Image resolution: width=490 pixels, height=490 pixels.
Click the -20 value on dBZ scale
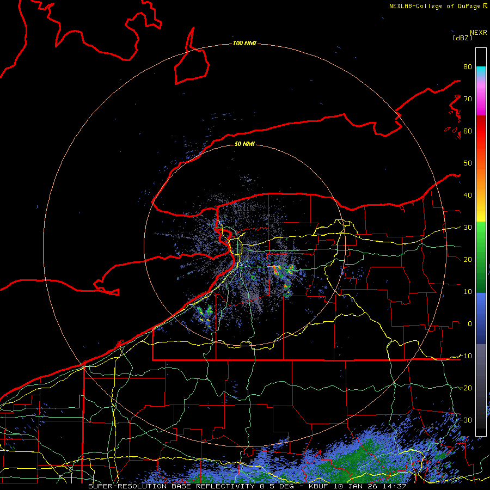coord(465,388)
